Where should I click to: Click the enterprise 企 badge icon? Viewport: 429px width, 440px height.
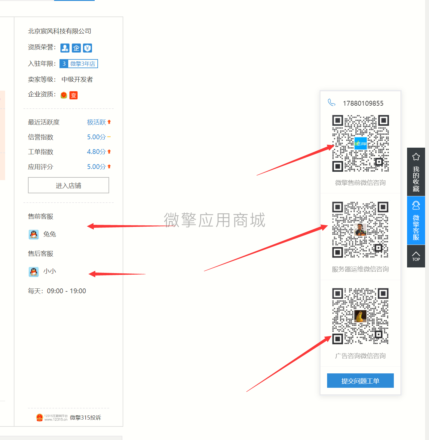point(76,48)
